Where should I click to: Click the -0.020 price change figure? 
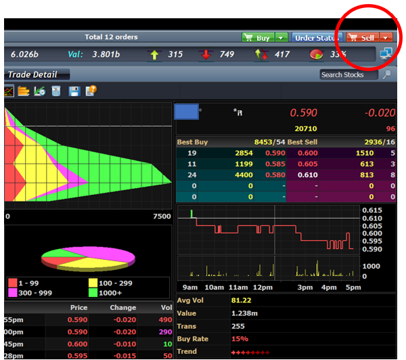(380, 112)
